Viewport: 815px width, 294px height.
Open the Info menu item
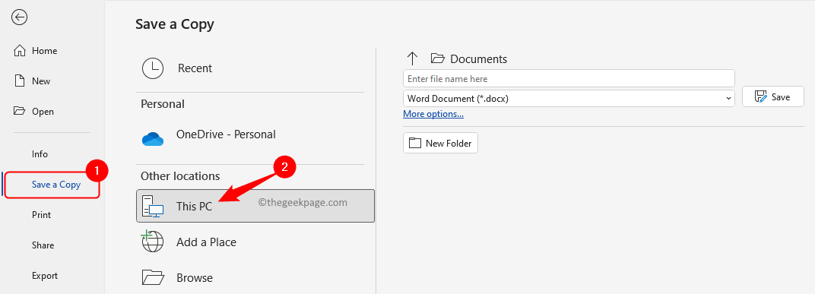tap(40, 154)
